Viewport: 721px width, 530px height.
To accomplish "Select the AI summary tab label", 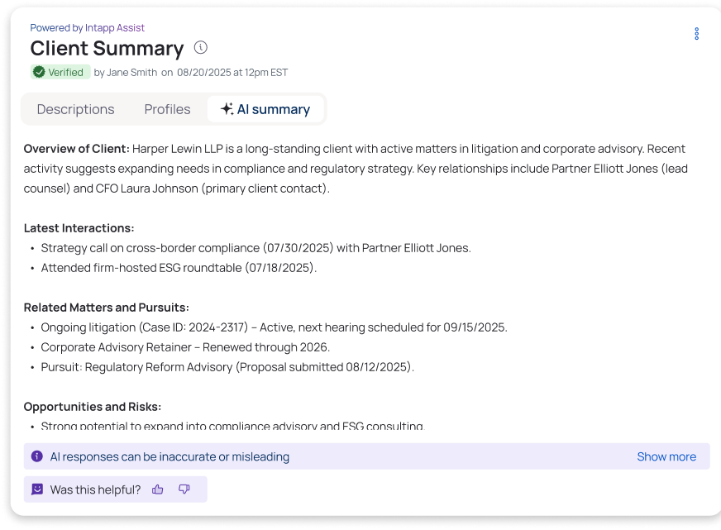I will pos(273,109).
